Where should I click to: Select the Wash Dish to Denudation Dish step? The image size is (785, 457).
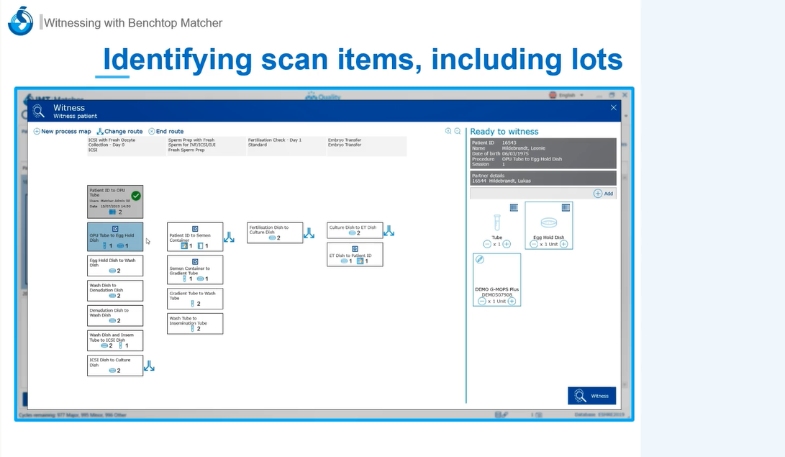click(x=115, y=290)
